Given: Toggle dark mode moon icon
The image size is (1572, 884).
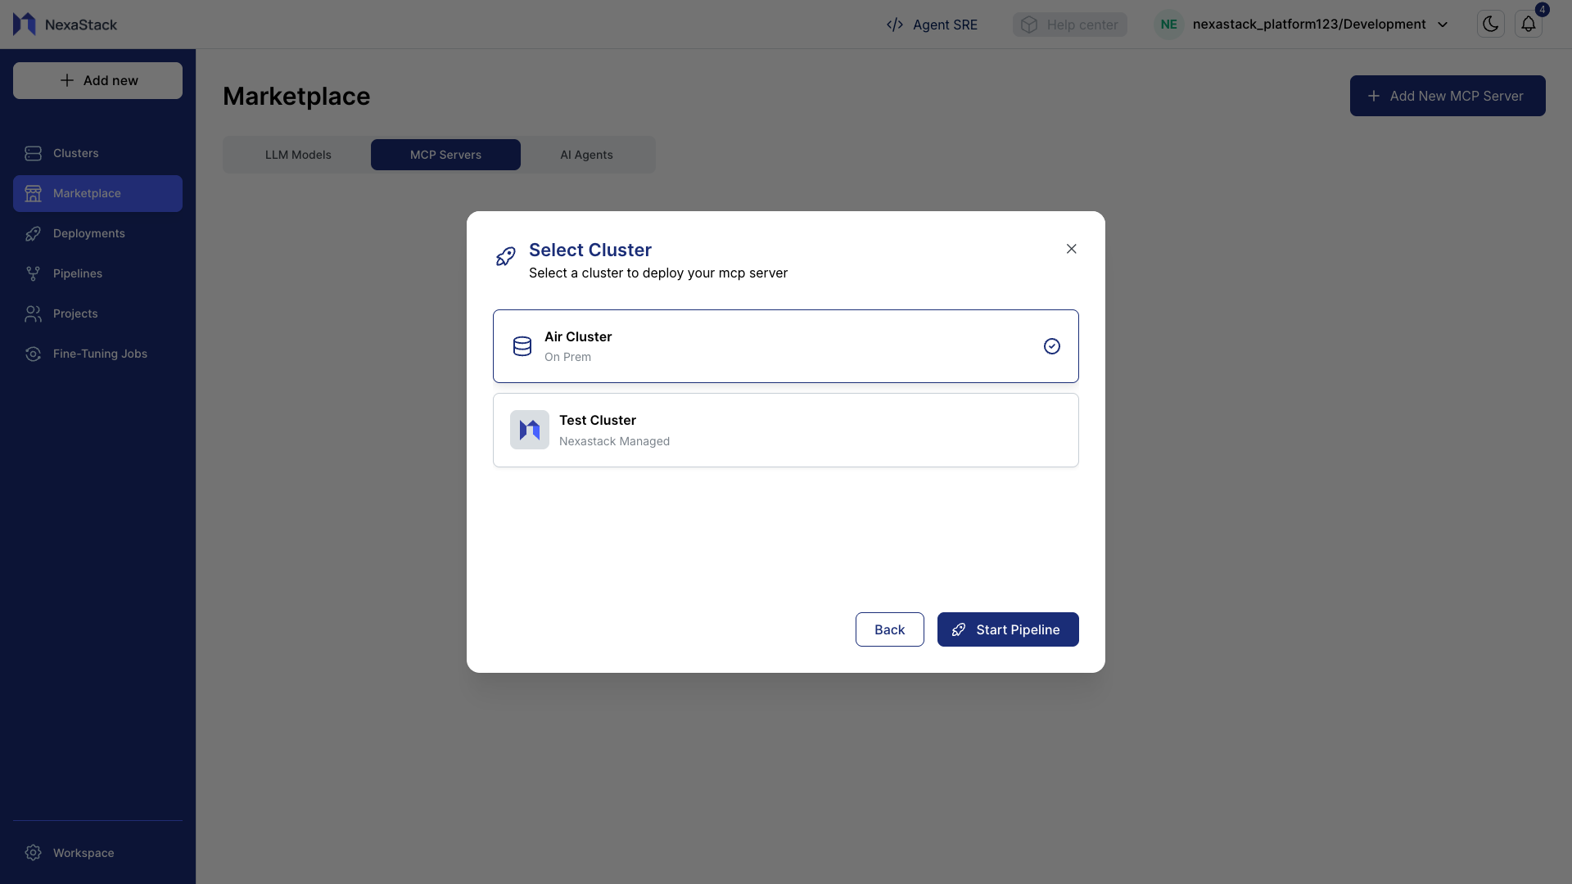Looking at the screenshot, I should coord(1490,25).
